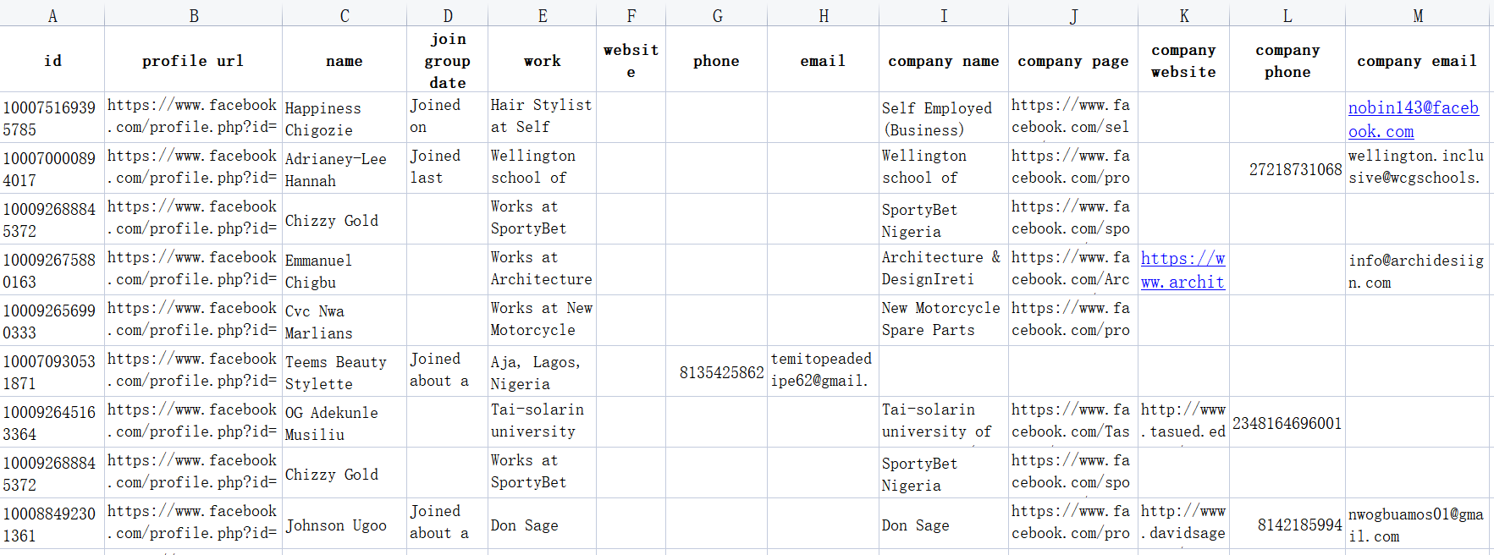The width and height of the screenshot is (1494, 555).
Task: Select the company phone cell 8142185994
Action: 1287,524
